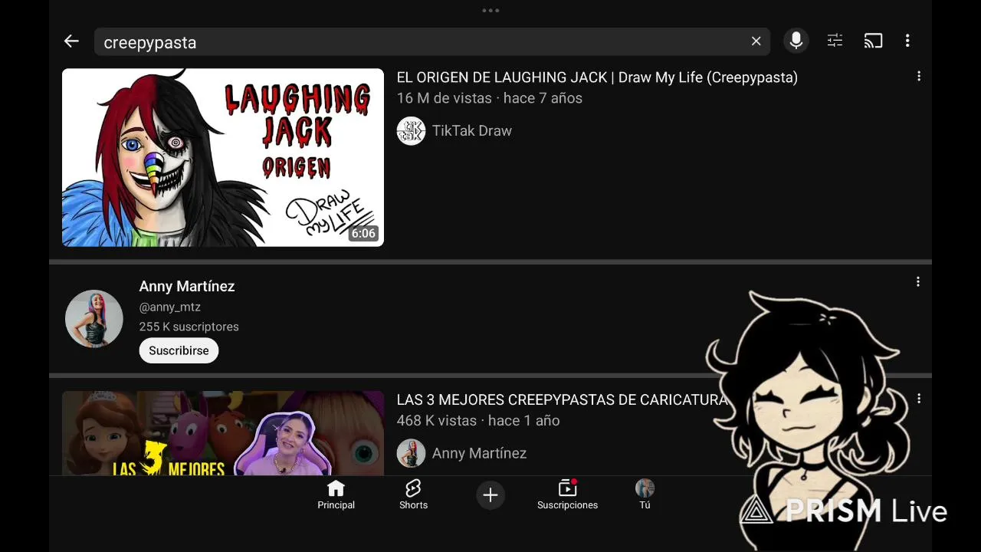Select the 6:06 duration badge
The height and width of the screenshot is (552, 981).
pyautogui.click(x=363, y=233)
